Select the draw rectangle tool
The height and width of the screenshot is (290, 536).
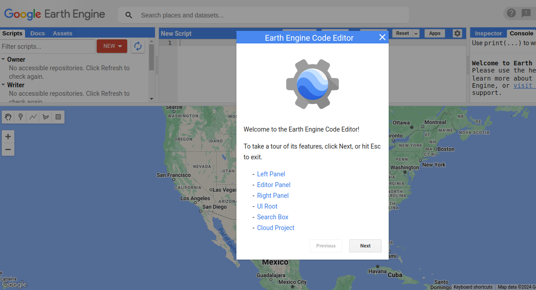pyautogui.click(x=58, y=117)
